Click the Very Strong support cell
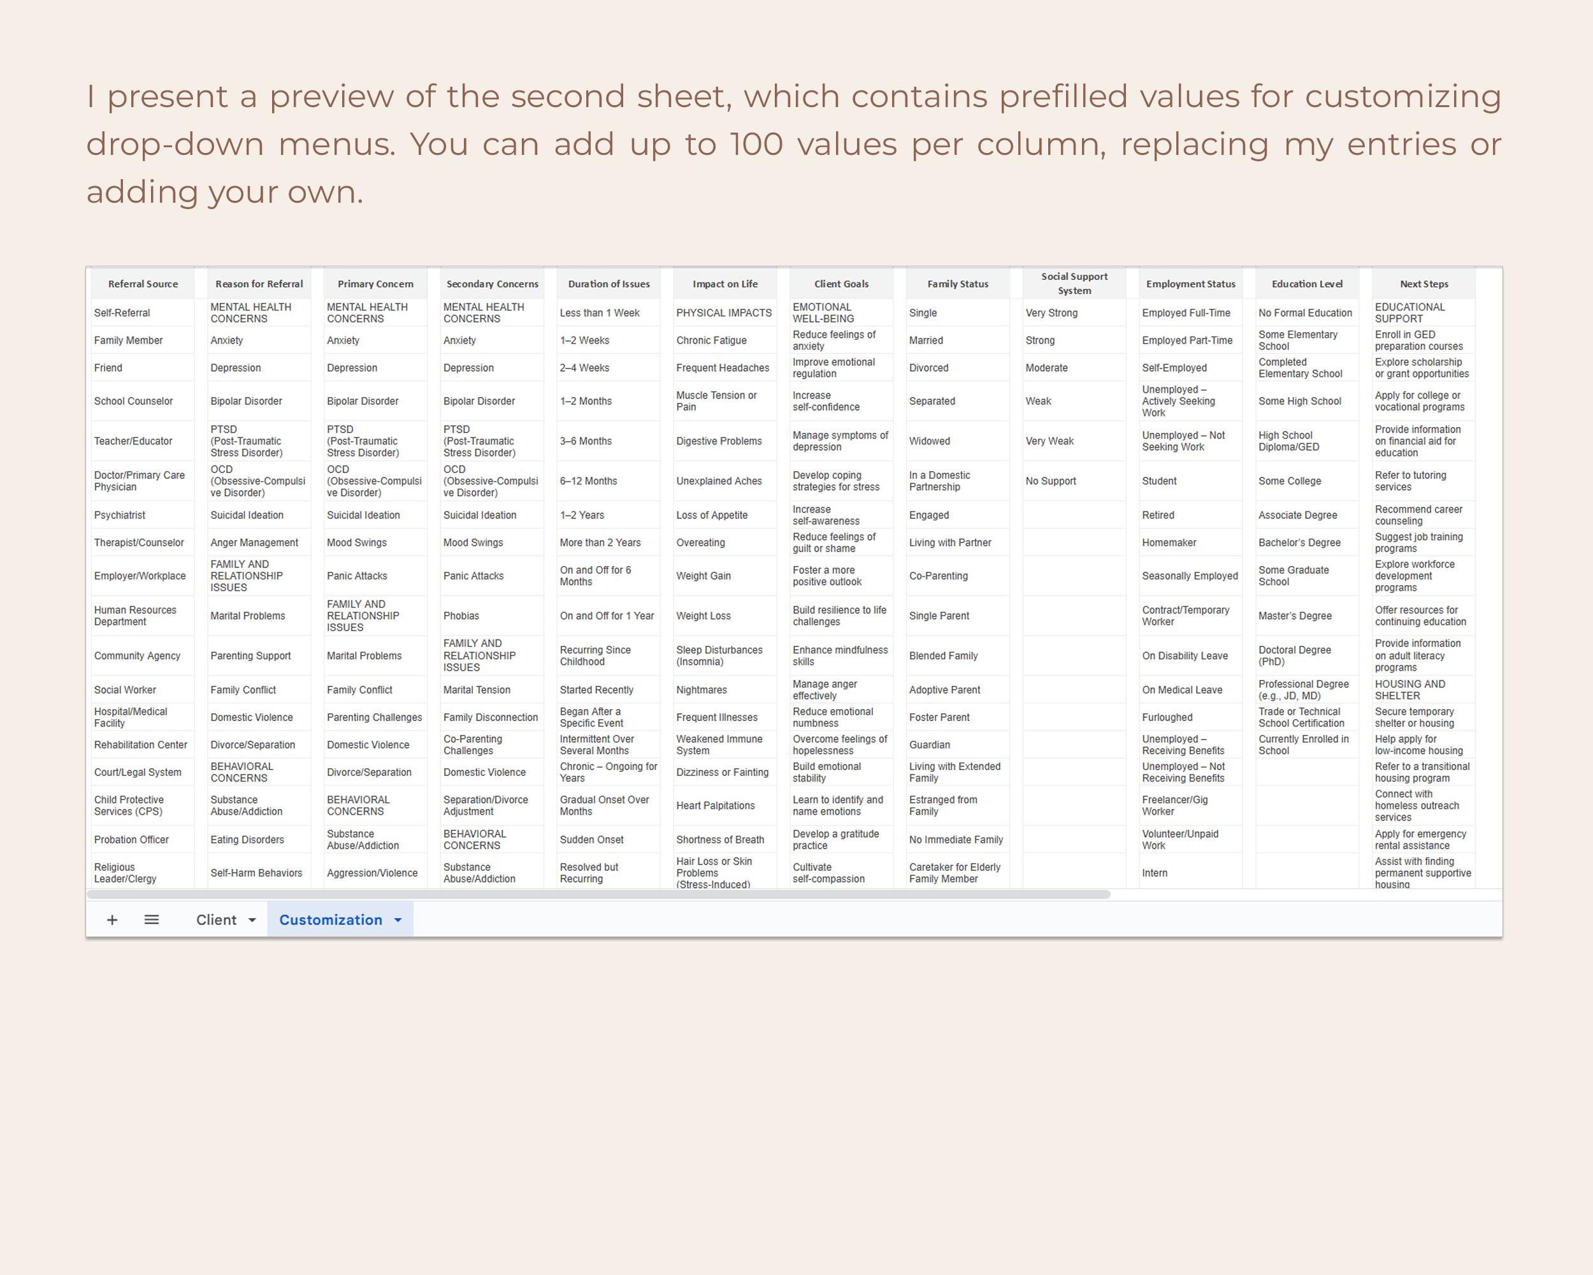This screenshot has height=1275, width=1593. pyautogui.click(x=1074, y=312)
